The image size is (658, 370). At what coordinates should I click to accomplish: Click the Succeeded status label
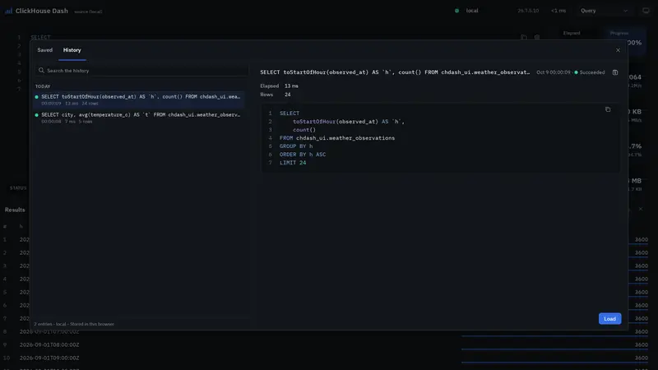[591, 72]
